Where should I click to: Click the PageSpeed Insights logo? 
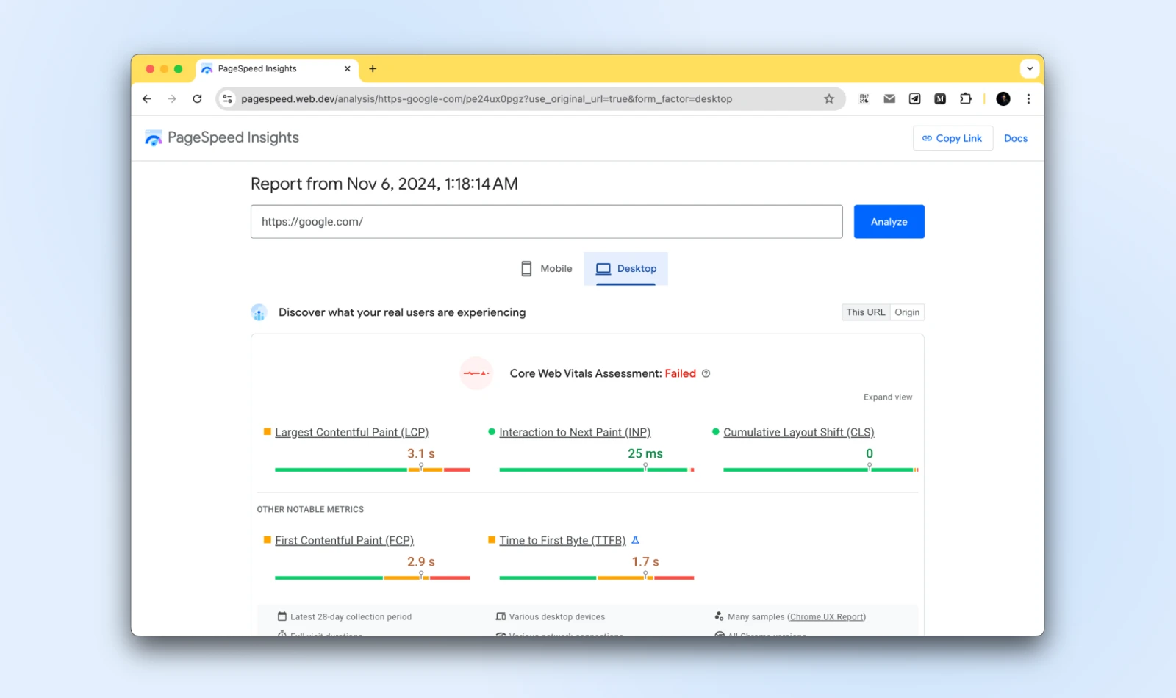tap(222, 137)
